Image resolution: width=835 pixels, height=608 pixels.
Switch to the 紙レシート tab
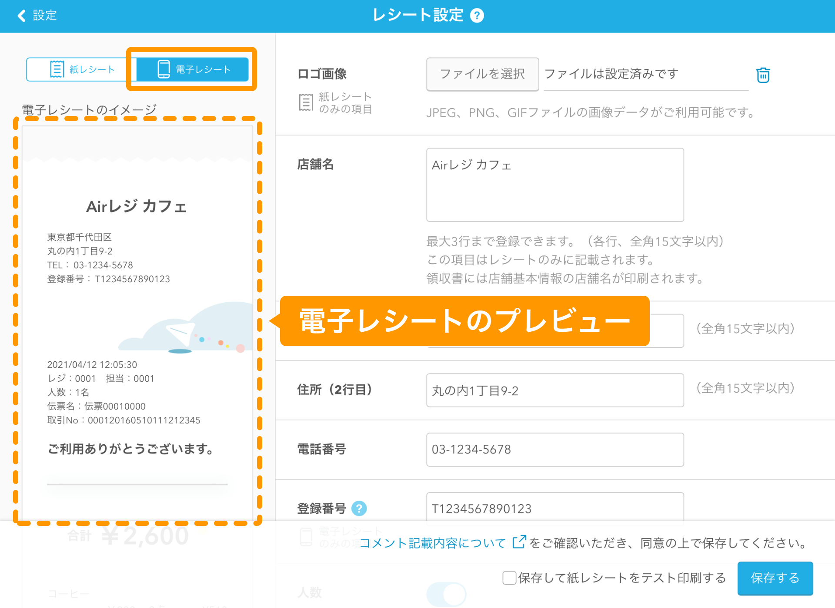coord(81,69)
